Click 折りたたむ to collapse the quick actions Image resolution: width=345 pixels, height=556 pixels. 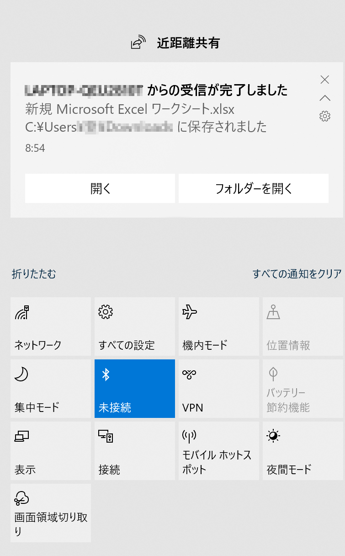(34, 274)
